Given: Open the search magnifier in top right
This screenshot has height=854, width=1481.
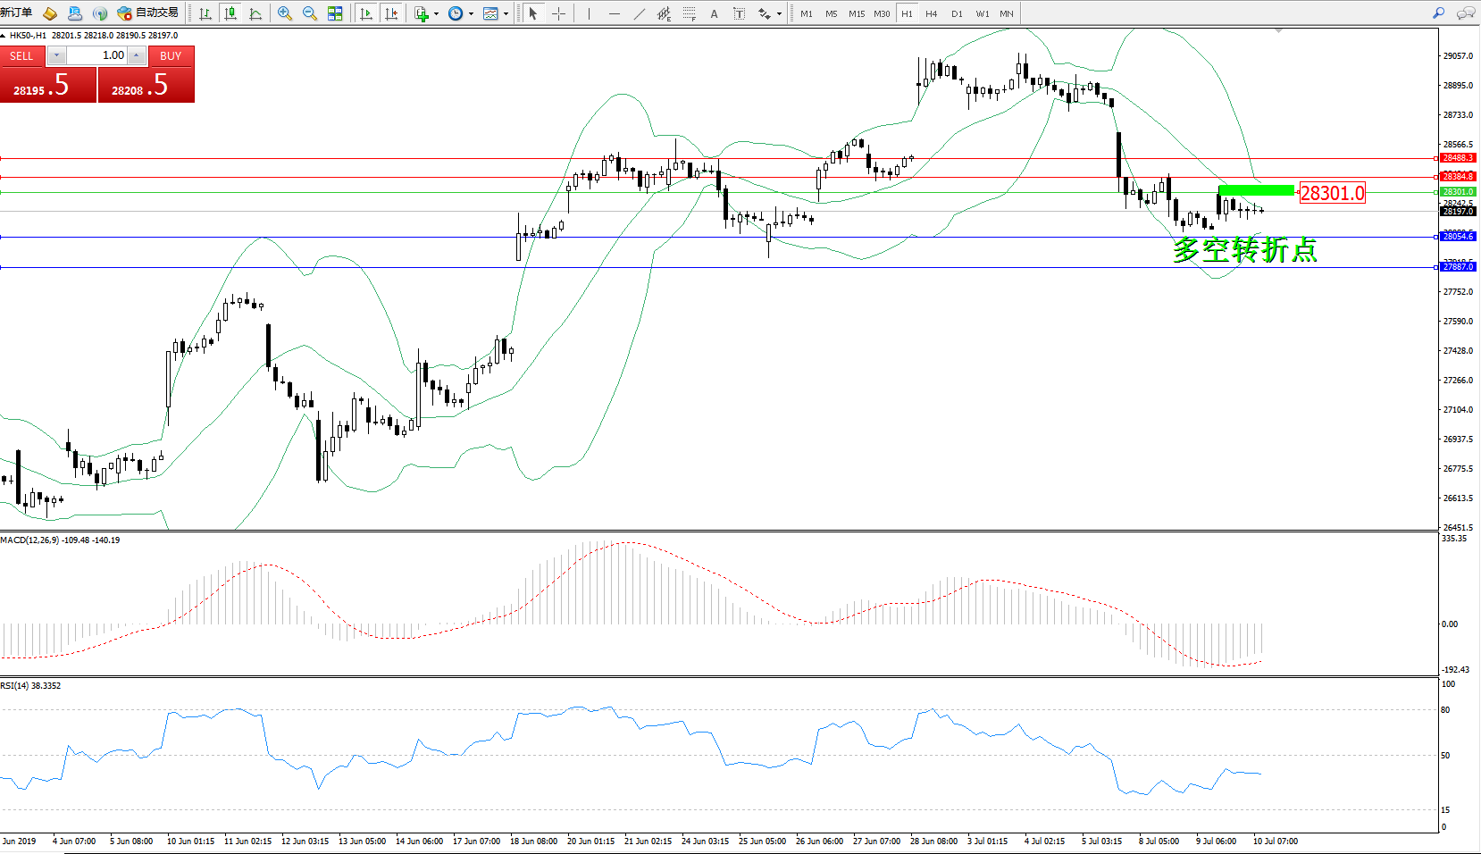Looking at the screenshot, I should click(1438, 13).
